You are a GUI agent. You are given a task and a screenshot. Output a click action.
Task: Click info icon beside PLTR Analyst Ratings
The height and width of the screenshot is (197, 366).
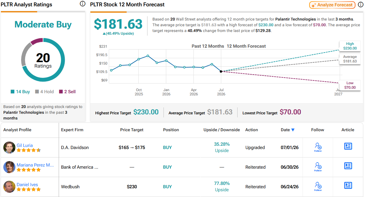pyautogui.click(x=83, y=4)
